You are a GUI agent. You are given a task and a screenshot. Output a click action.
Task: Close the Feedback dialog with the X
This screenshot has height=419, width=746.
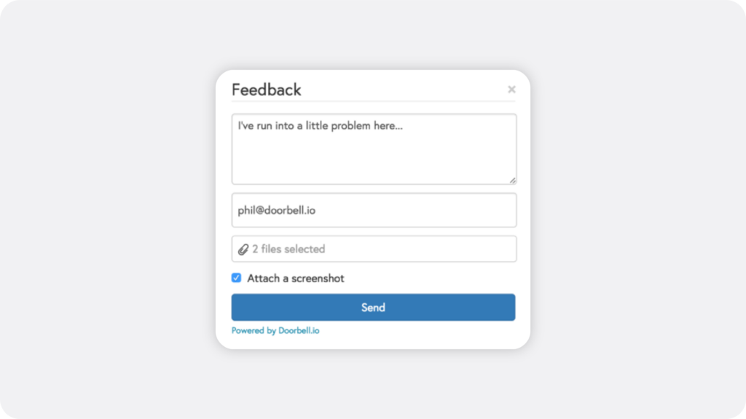coord(511,89)
